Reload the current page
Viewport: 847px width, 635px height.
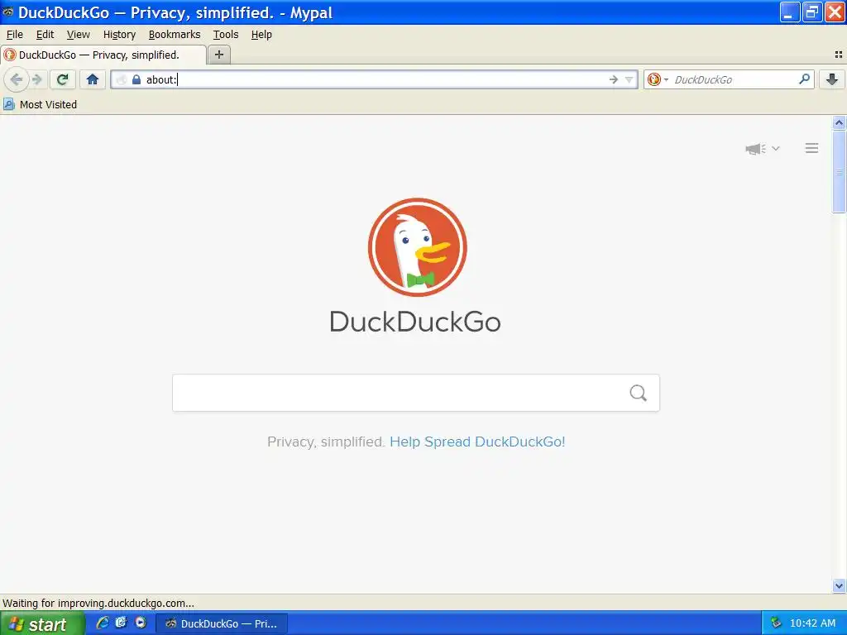pyautogui.click(x=62, y=80)
